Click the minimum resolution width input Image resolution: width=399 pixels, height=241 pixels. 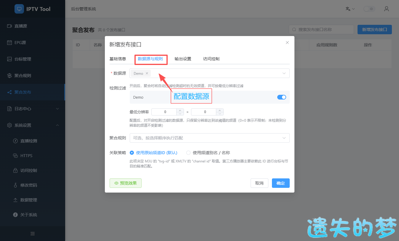pos(165,112)
